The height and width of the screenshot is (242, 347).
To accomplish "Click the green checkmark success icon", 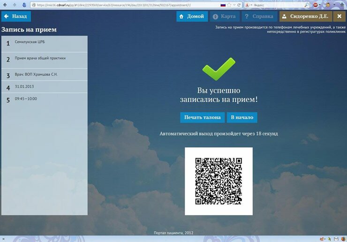I will pyautogui.click(x=219, y=69).
